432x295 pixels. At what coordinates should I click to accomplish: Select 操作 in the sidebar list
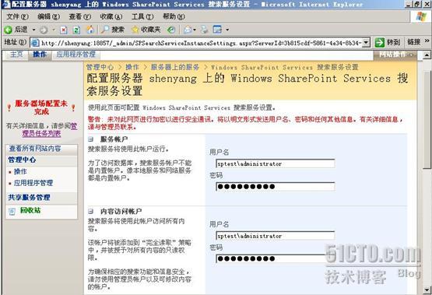[20, 171]
